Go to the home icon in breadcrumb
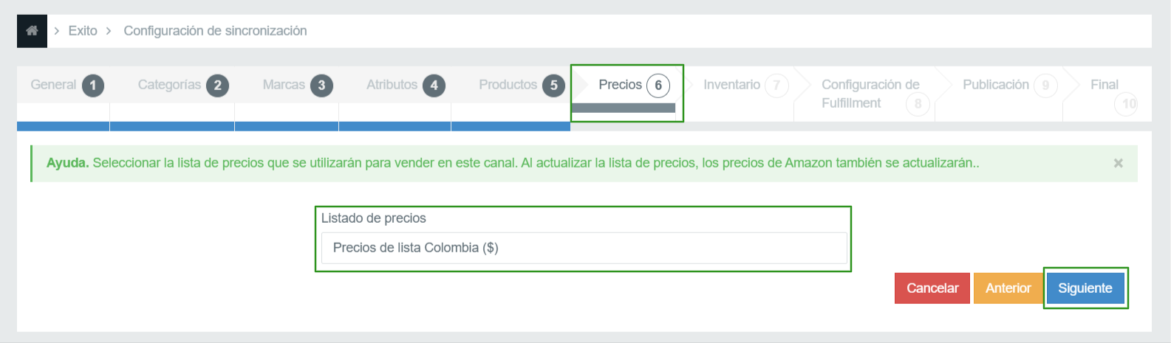The width and height of the screenshot is (1171, 343). click(32, 31)
